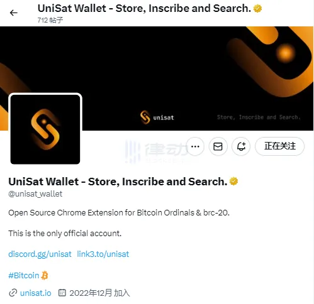Image resolution: width=314 pixels, height=304 pixels.
Task: Select the @unisat_wallet handle text
Action: pyautogui.click(x=35, y=194)
